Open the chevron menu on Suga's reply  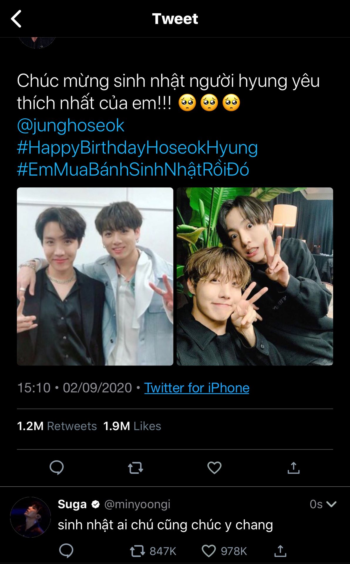(331, 504)
